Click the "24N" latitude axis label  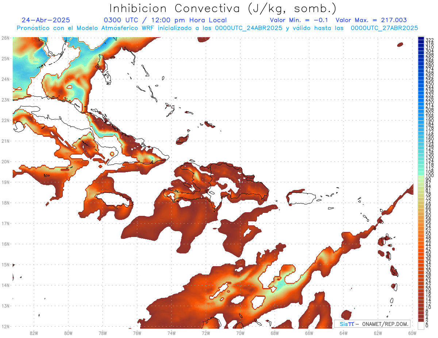coord(5,79)
